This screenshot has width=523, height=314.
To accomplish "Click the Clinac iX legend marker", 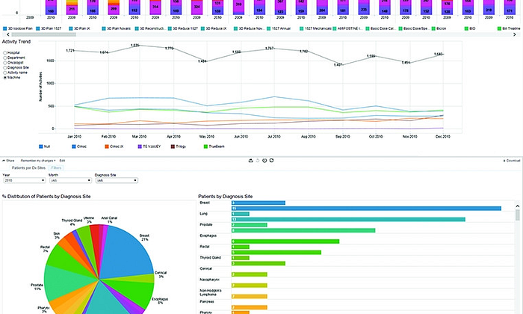I will [103, 147].
